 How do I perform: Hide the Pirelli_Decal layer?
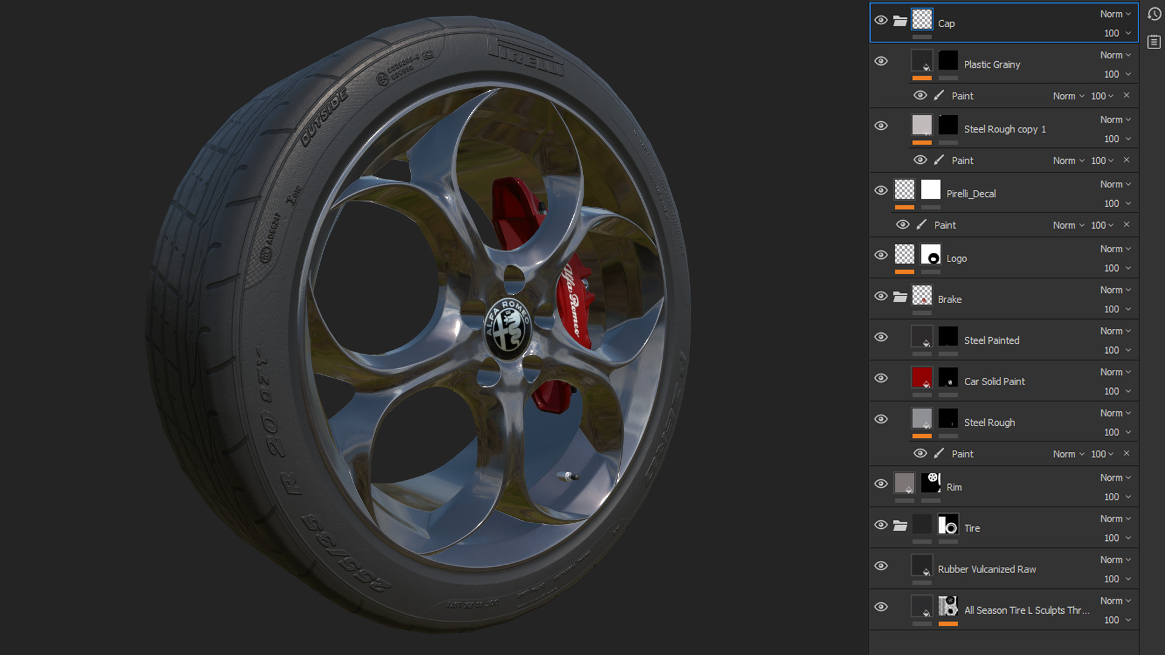click(x=881, y=190)
